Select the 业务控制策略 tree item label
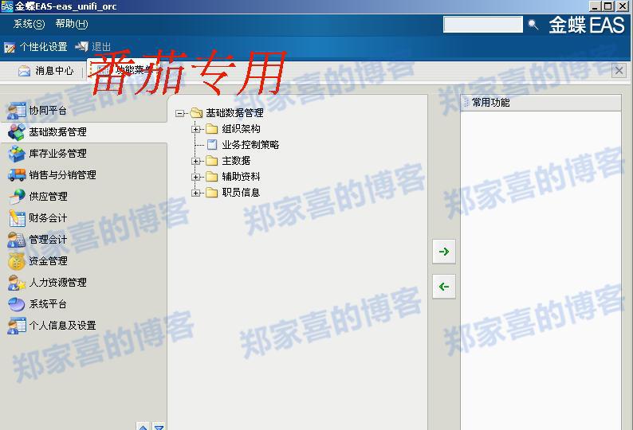This screenshot has height=430, width=633. tap(250, 145)
